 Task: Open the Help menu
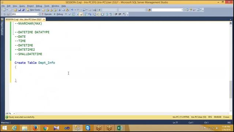pyautogui.click(x=64, y=6)
